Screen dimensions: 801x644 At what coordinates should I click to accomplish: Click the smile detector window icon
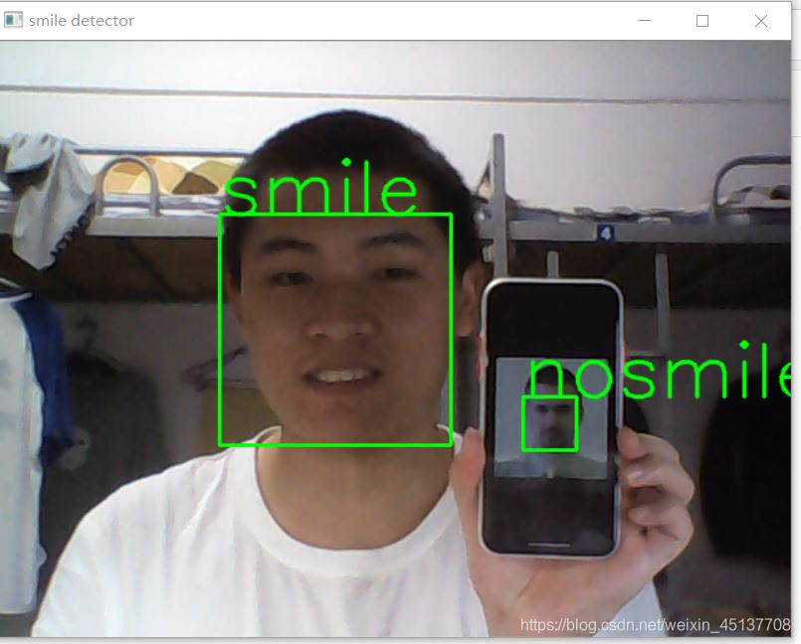click(14, 20)
